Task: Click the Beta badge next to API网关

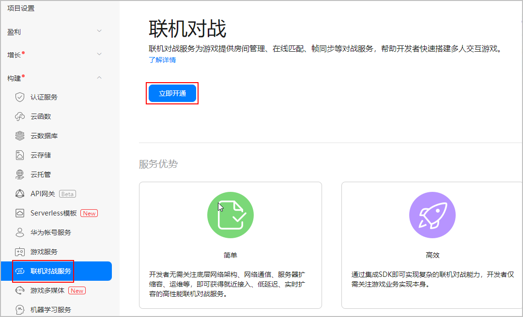Action: point(67,194)
